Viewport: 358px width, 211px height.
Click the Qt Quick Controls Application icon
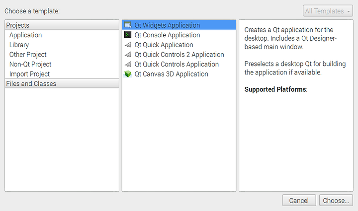coord(128,64)
